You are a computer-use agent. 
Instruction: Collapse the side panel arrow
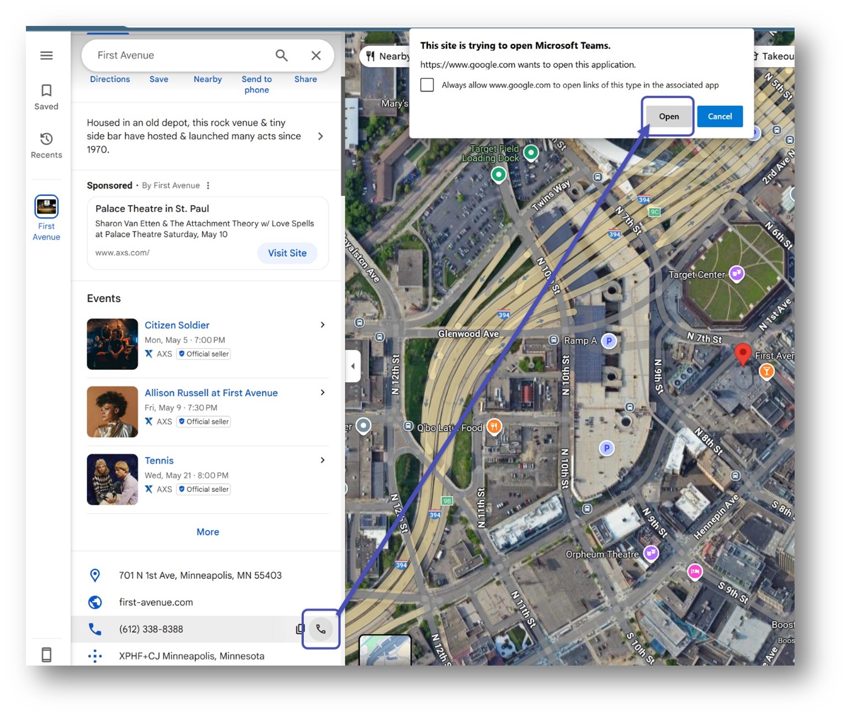point(353,366)
